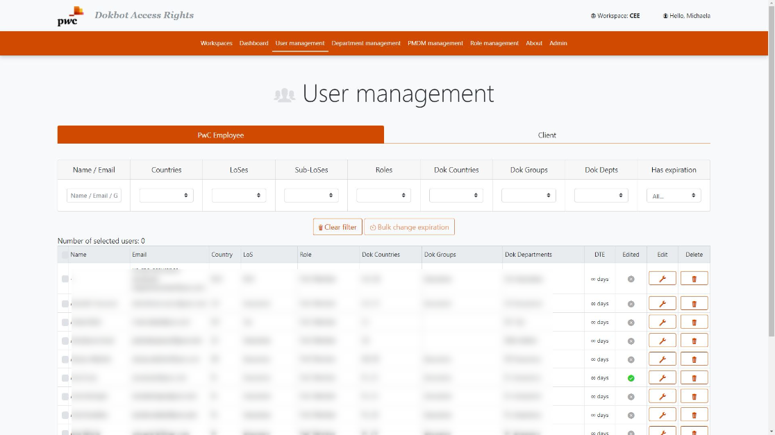Open the Countries filter dropdown
Image resolution: width=775 pixels, height=435 pixels.
coord(166,196)
